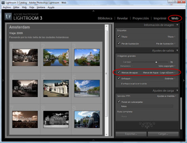187x143 pixels.
Task: Open the Archivo menu
Action: tap(7, 7)
